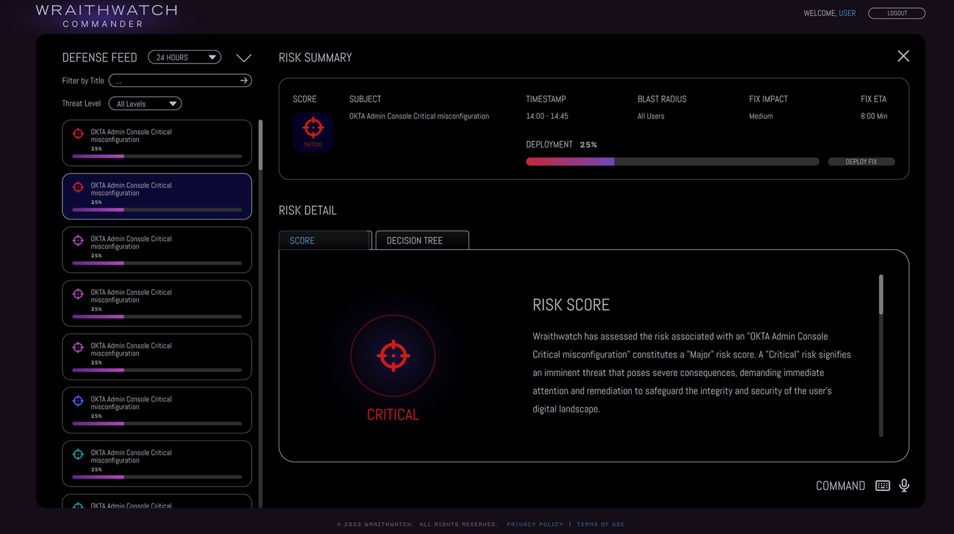Collapse the Defense Feed chevron
954x534 pixels.
tap(243, 58)
